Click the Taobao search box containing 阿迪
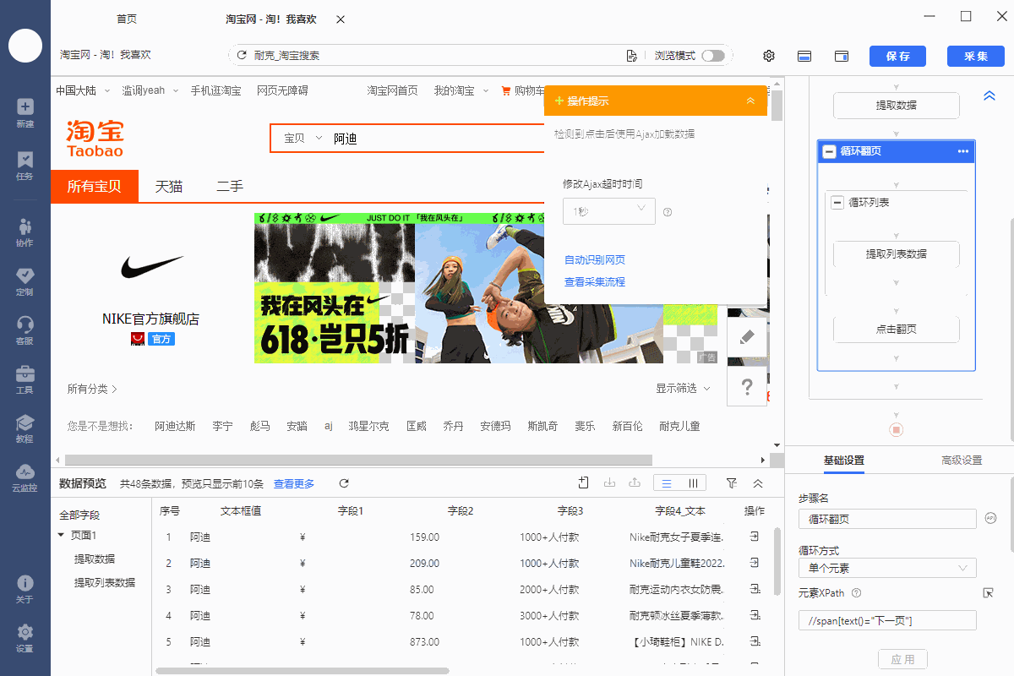 click(435, 139)
